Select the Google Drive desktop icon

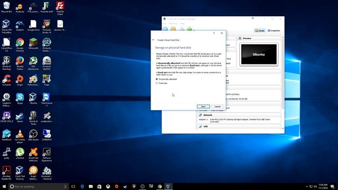pos(33,25)
